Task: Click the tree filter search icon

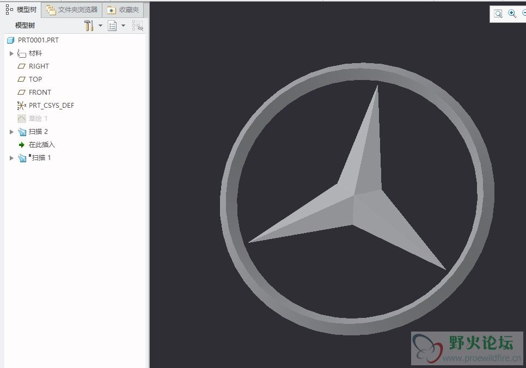Action: [x=138, y=26]
